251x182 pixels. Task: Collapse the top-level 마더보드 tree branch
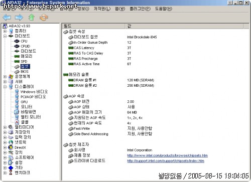coord(5,36)
